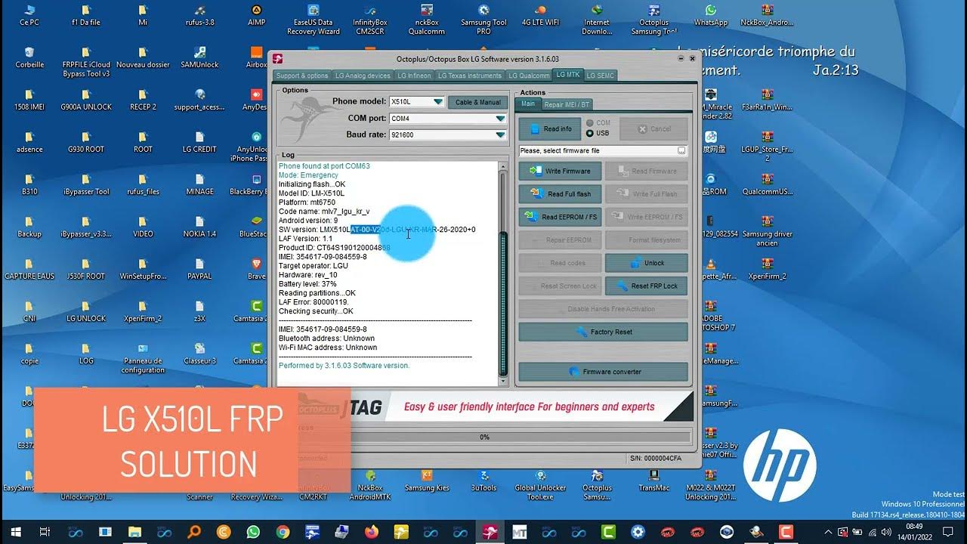Screen dimensions: 967x544
Task: Click the Unlock button
Action: (x=647, y=263)
